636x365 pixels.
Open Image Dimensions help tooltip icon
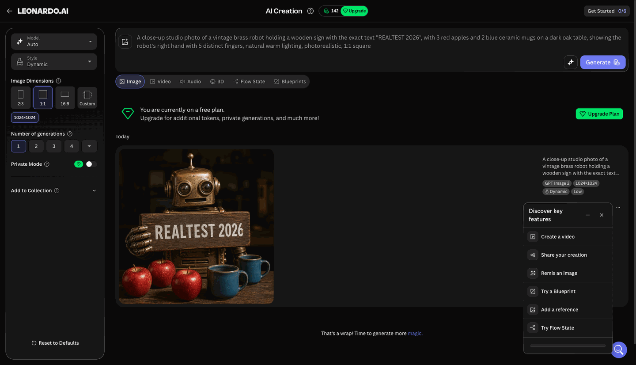click(59, 81)
